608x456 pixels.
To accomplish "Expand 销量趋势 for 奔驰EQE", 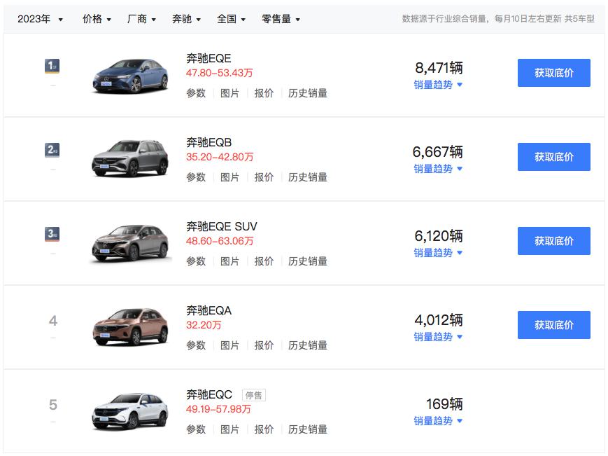I will [438, 85].
